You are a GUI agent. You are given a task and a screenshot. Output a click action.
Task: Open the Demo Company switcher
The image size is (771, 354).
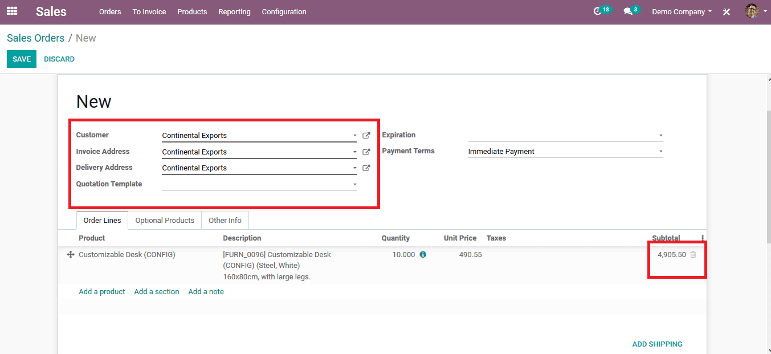[682, 11]
